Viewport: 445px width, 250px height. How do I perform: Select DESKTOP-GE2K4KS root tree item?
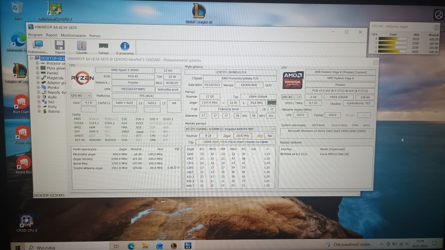tap(53, 58)
